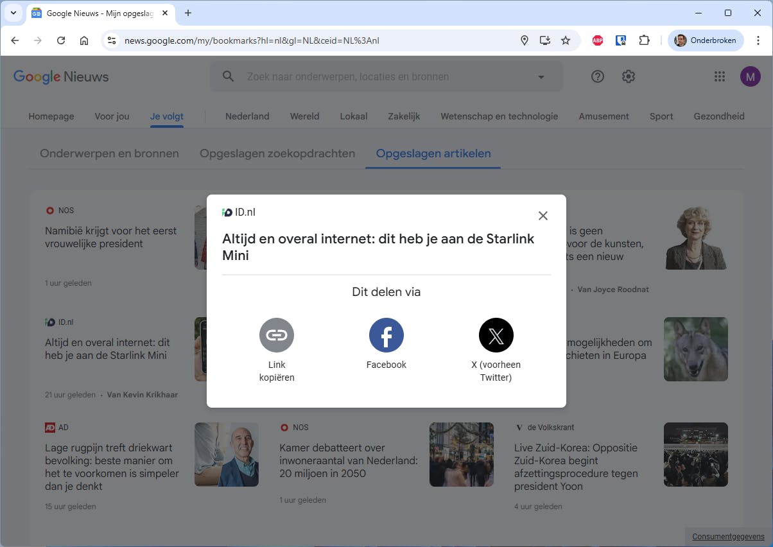Share the Starlink Mini article via Facebook
Screen dimensions: 773x547
click(386, 335)
